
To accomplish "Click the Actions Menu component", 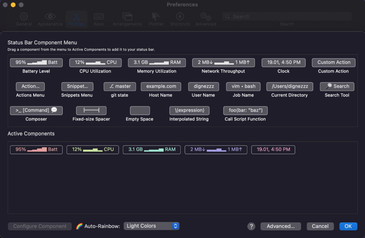I will [30, 87].
